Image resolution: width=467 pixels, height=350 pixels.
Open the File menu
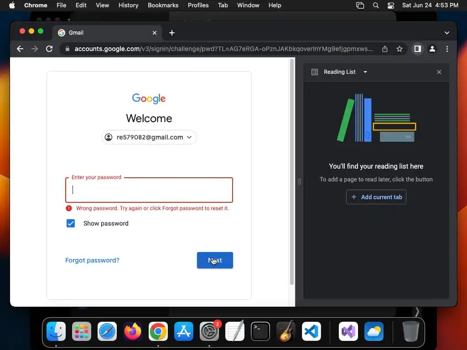[62, 5]
